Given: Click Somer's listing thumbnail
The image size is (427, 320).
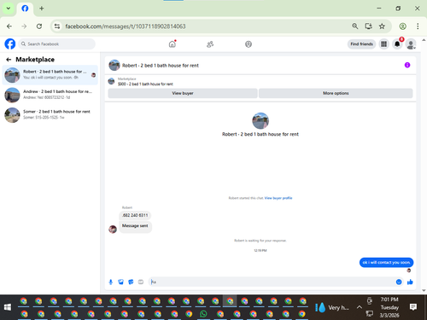Looking at the screenshot, I should click(12, 115).
